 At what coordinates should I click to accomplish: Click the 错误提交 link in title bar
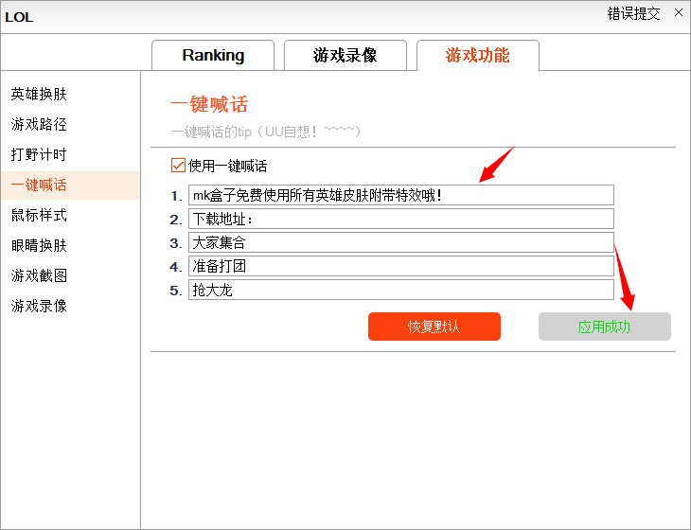pos(633,14)
